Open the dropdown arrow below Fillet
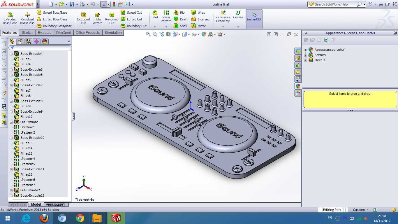 coord(155,27)
